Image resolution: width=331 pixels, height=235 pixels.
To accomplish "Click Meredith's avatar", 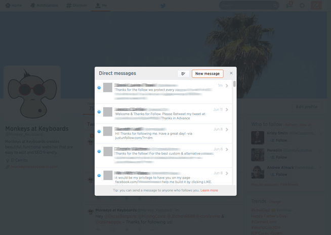I will tap(258, 155).
